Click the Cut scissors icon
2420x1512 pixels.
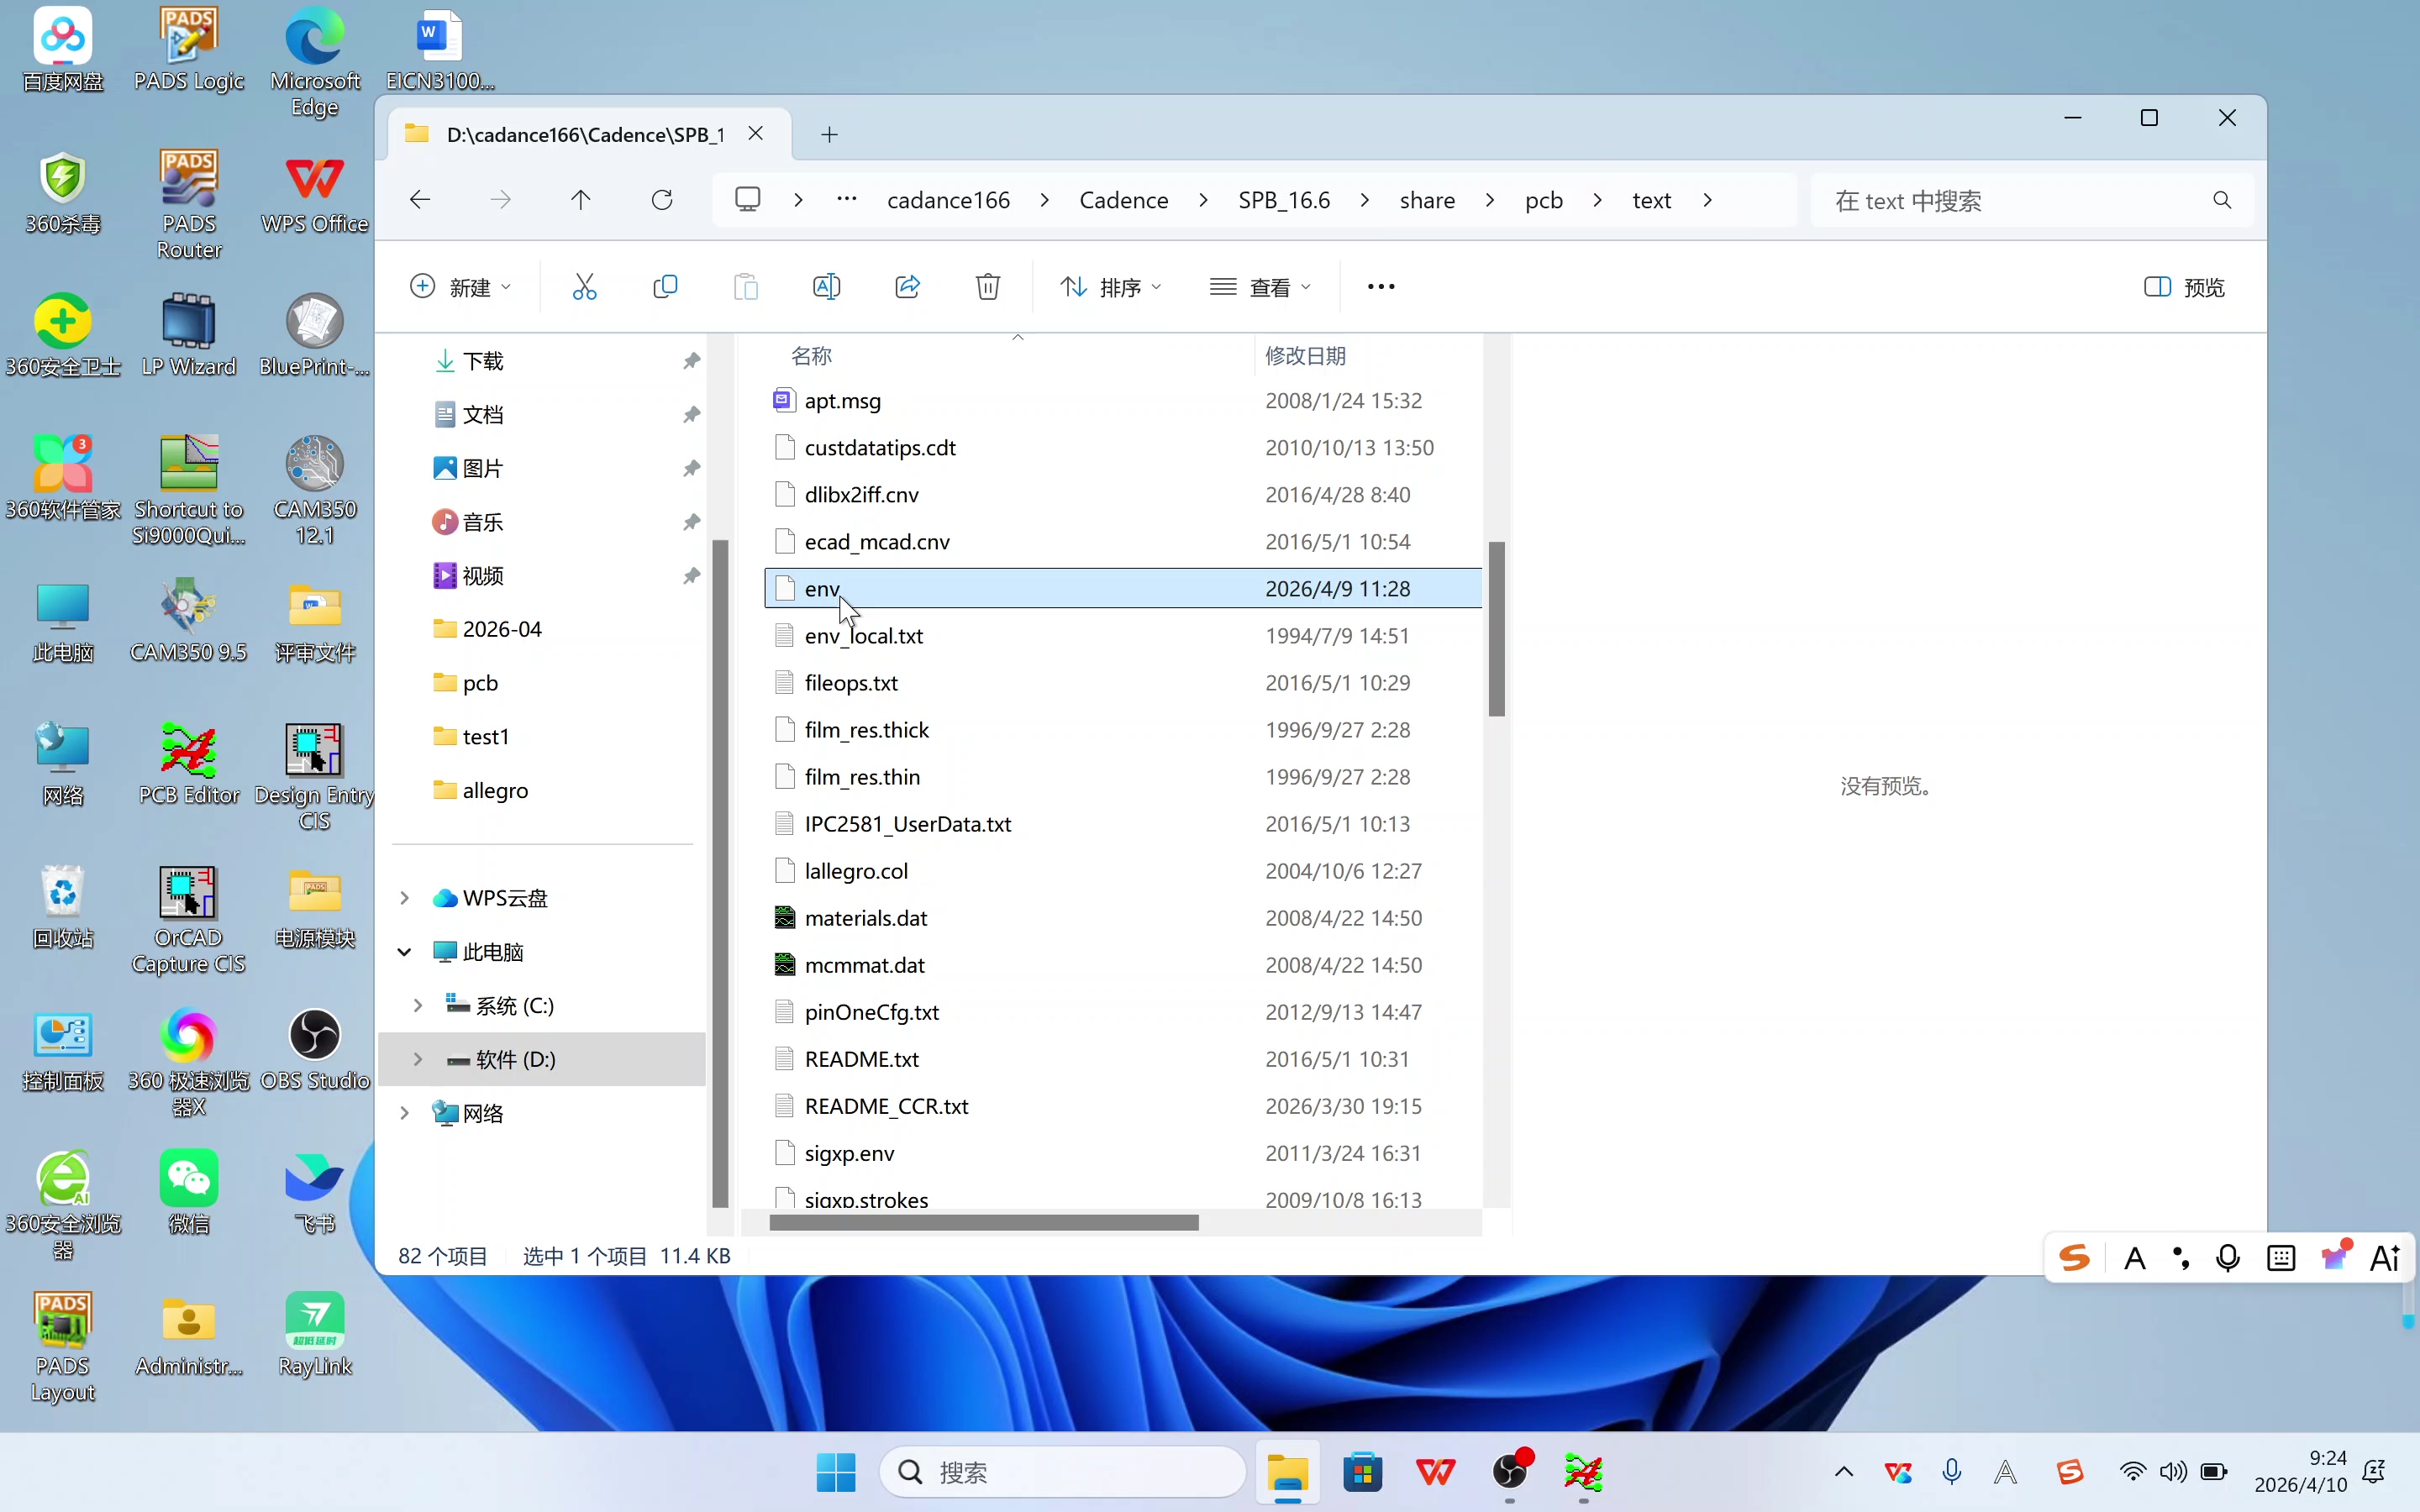(x=584, y=287)
